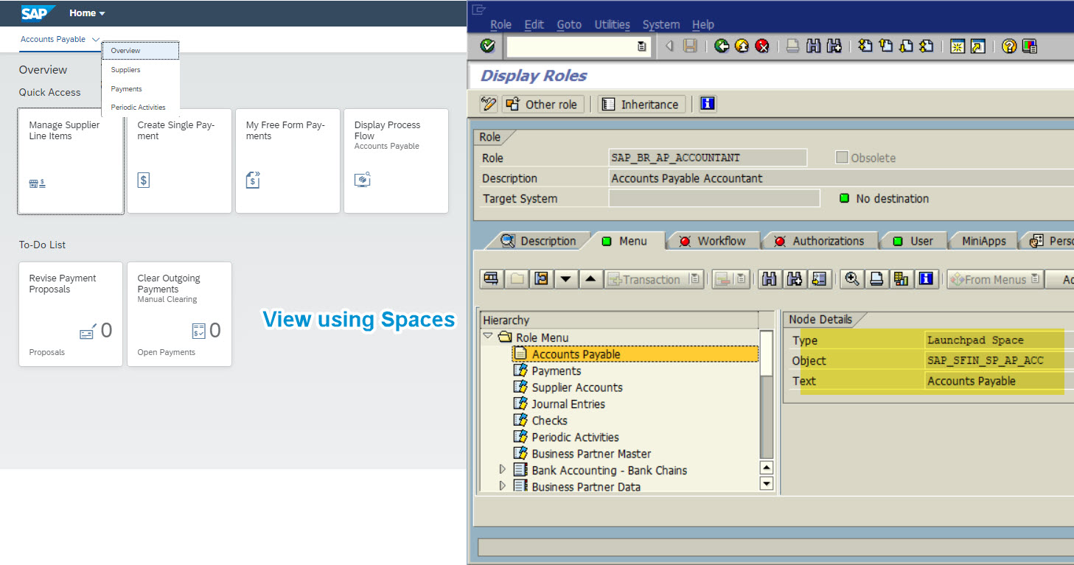Click the hierarchy scrollbar down arrow
This screenshot has width=1074, height=565.
pos(767,483)
